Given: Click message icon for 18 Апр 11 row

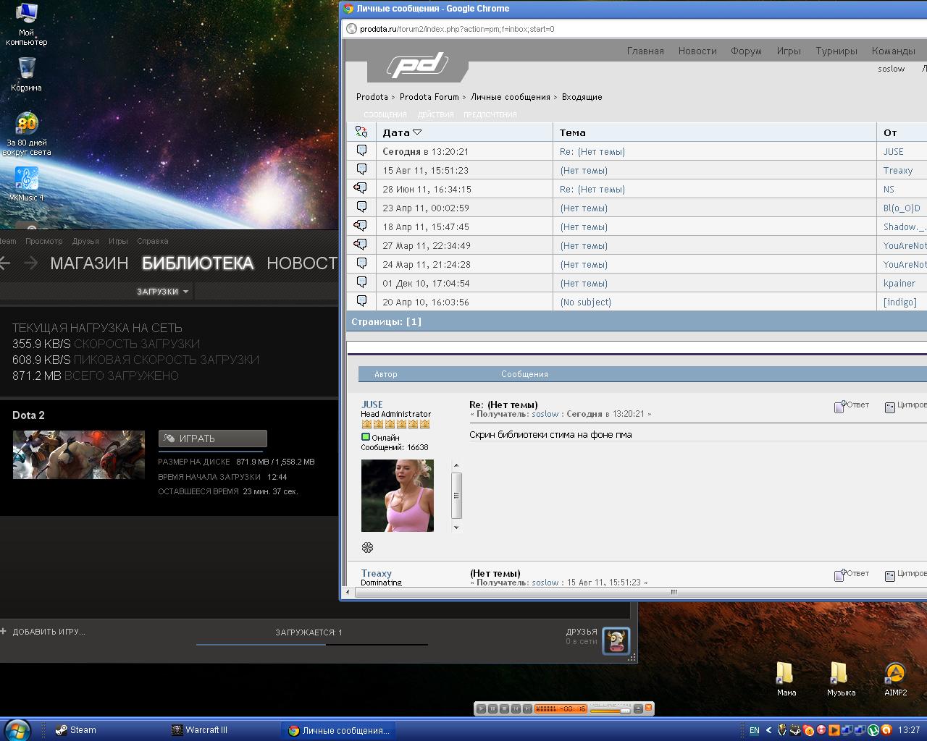Looking at the screenshot, I should pyautogui.click(x=361, y=226).
